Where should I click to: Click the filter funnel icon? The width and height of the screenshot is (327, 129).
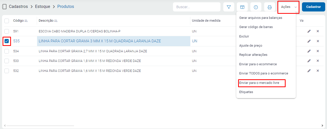pyautogui.click(x=229, y=7)
